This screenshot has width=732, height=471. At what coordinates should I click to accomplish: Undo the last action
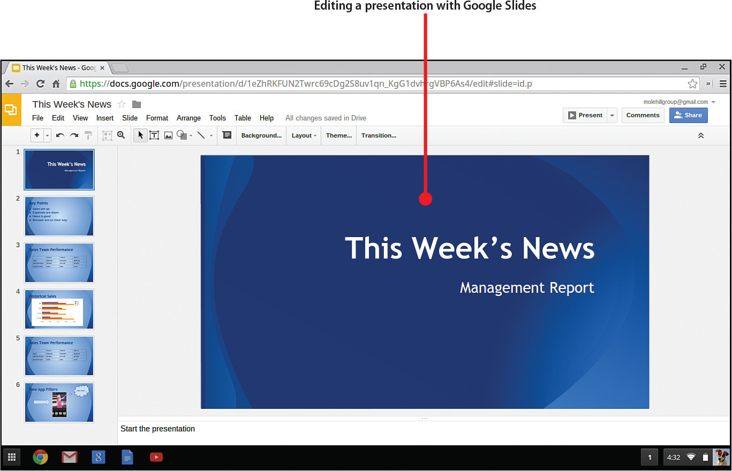click(60, 135)
